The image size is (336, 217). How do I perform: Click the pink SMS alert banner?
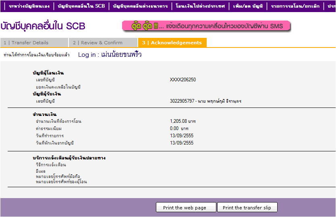(206, 26)
